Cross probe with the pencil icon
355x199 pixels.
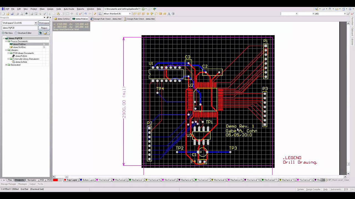click(95, 14)
